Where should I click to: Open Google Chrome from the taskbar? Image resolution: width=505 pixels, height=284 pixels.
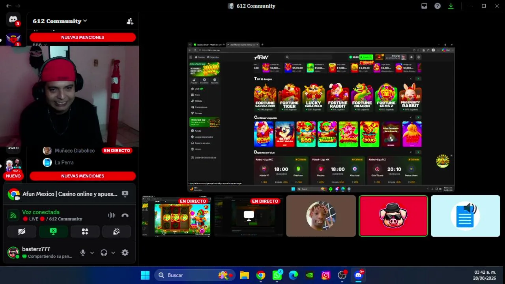pos(261,275)
